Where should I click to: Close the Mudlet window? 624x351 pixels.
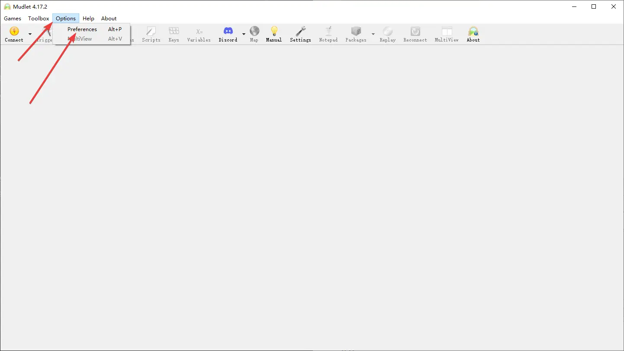[614, 6]
